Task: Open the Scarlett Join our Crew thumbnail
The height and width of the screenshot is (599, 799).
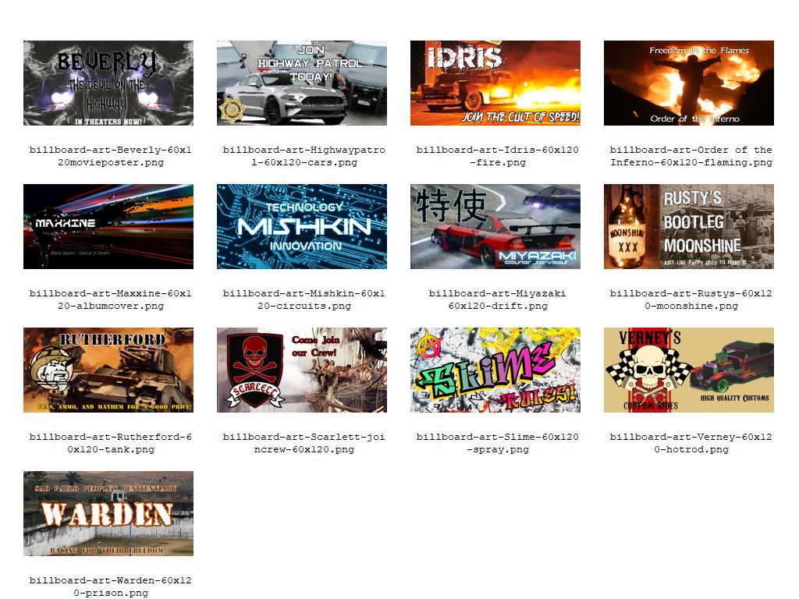Action: (x=302, y=370)
